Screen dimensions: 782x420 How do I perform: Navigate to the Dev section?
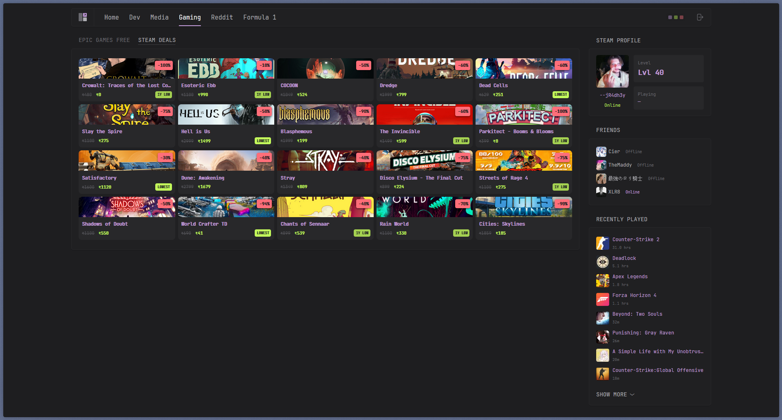[x=134, y=17]
